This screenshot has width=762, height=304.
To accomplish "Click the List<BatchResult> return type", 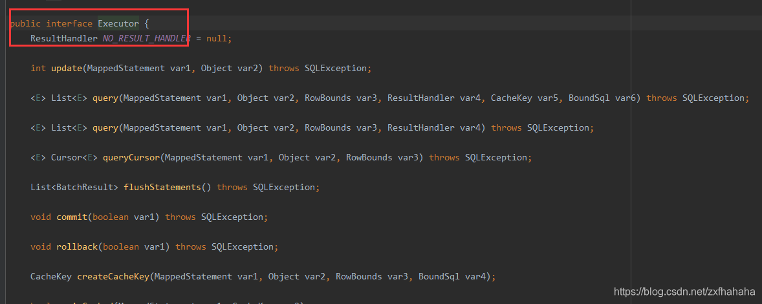I will [74, 187].
